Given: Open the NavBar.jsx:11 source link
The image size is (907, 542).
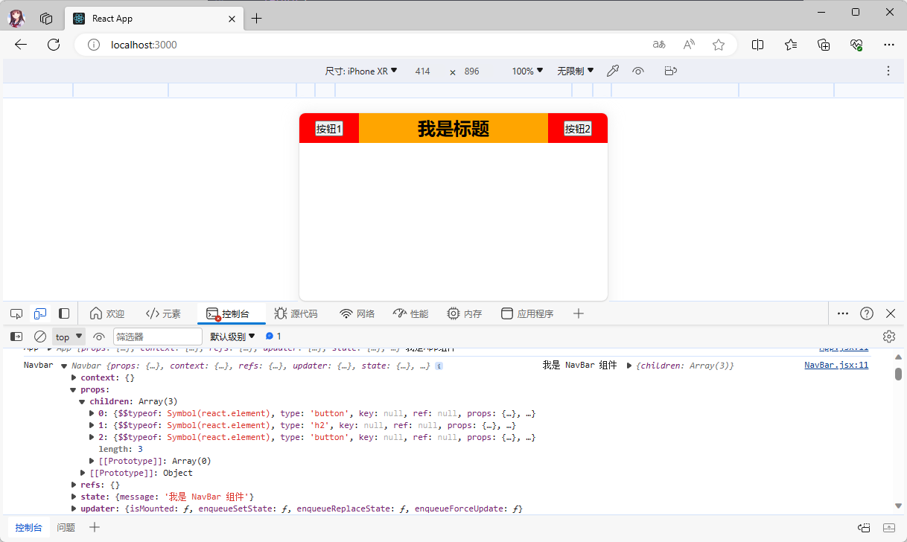Looking at the screenshot, I should (836, 366).
